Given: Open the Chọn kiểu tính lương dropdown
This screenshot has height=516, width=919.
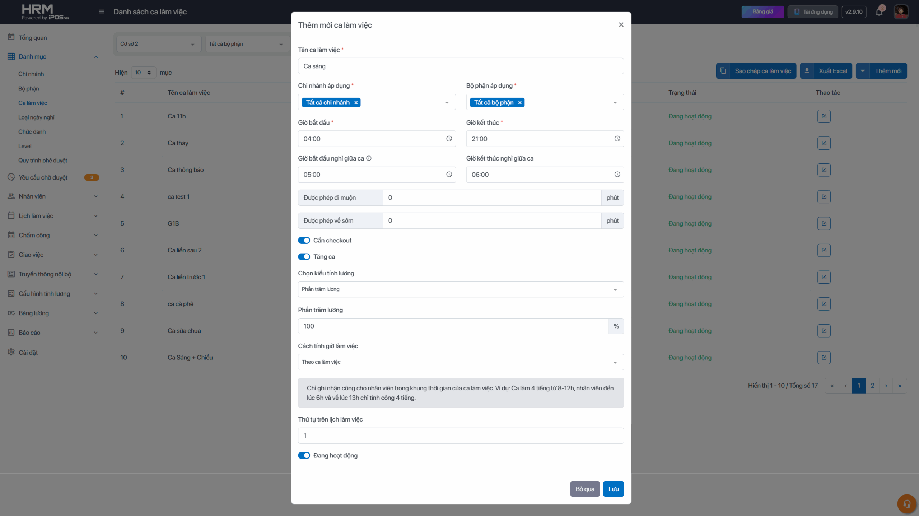Looking at the screenshot, I should [x=461, y=289].
